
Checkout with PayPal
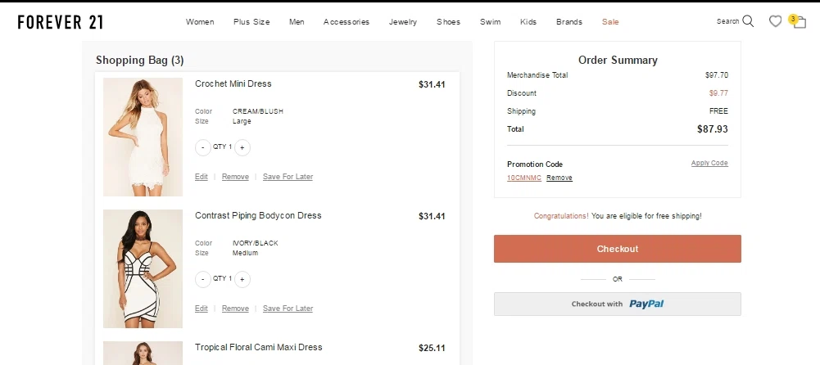[618, 304]
